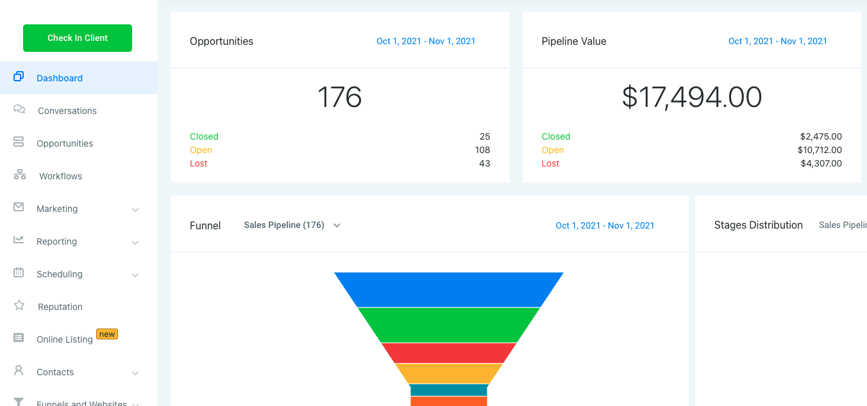Change the Funnel card date range
867x406 pixels.
pos(605,225)
